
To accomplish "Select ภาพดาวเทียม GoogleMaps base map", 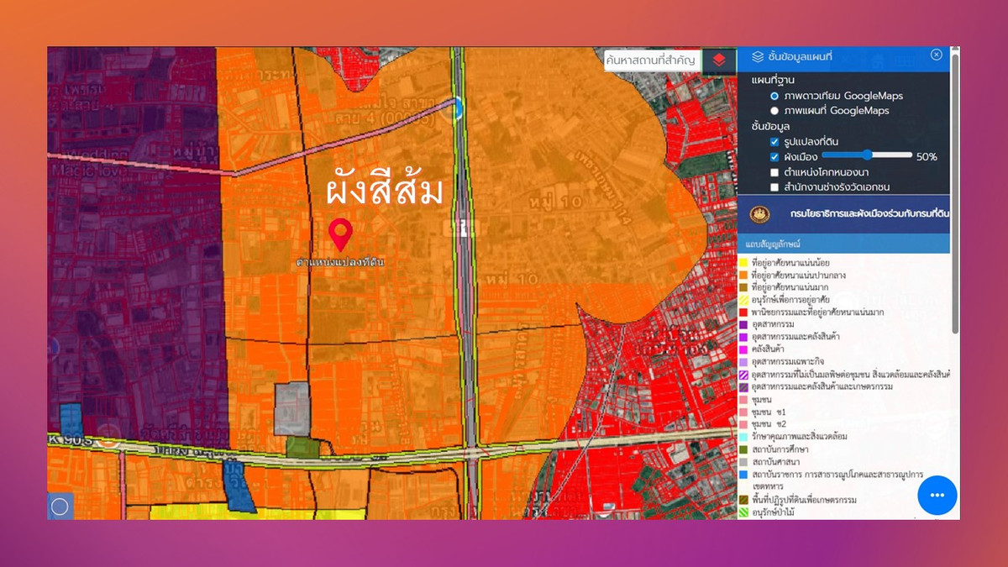I will coord(774,96).
